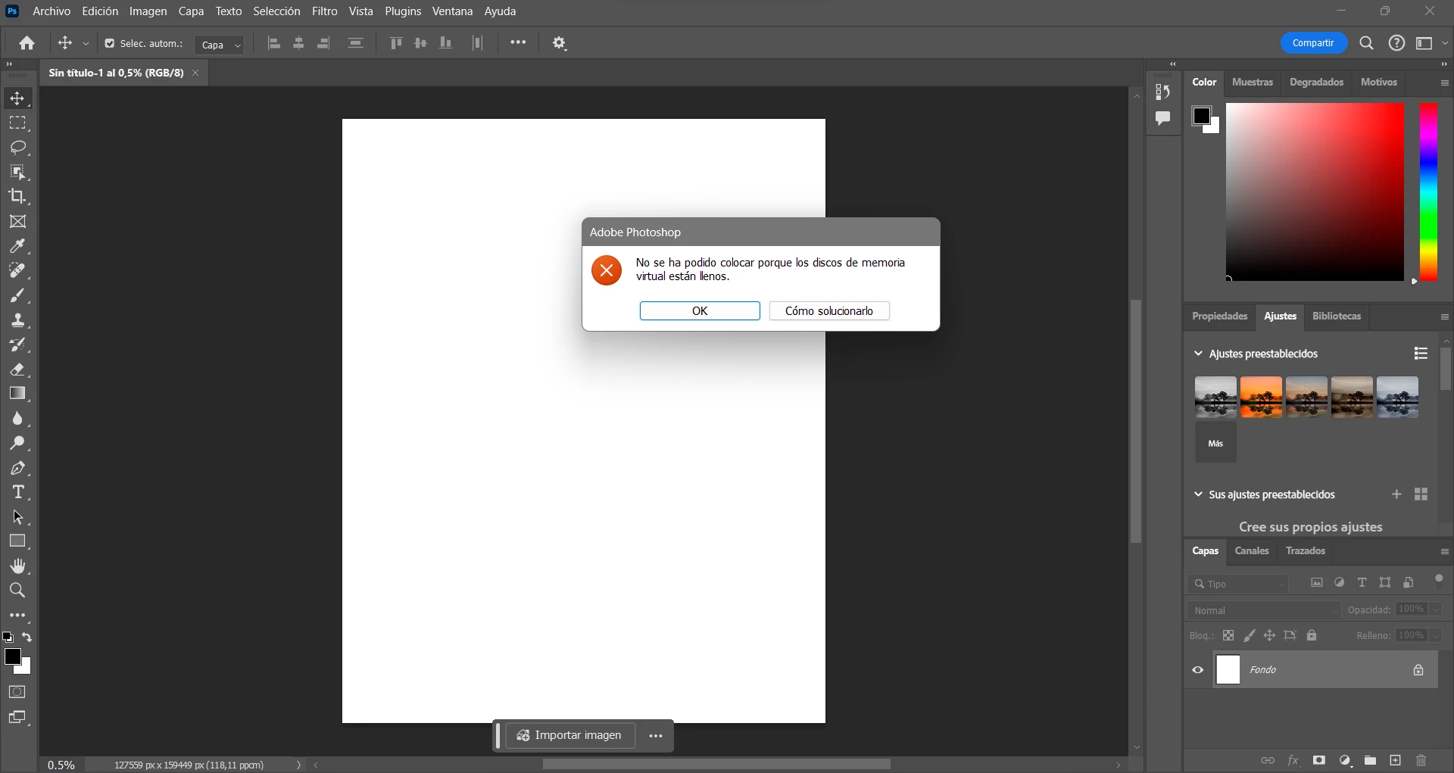Open the Move tool preset picker arrow
Viewport: 1454px width, 773px height.
(86, 44)
